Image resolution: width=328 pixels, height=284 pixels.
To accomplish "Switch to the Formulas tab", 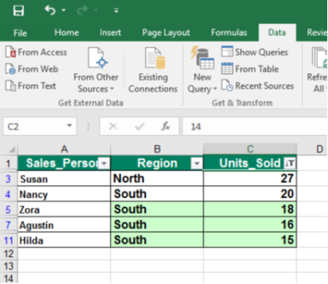I will (229, 33).
